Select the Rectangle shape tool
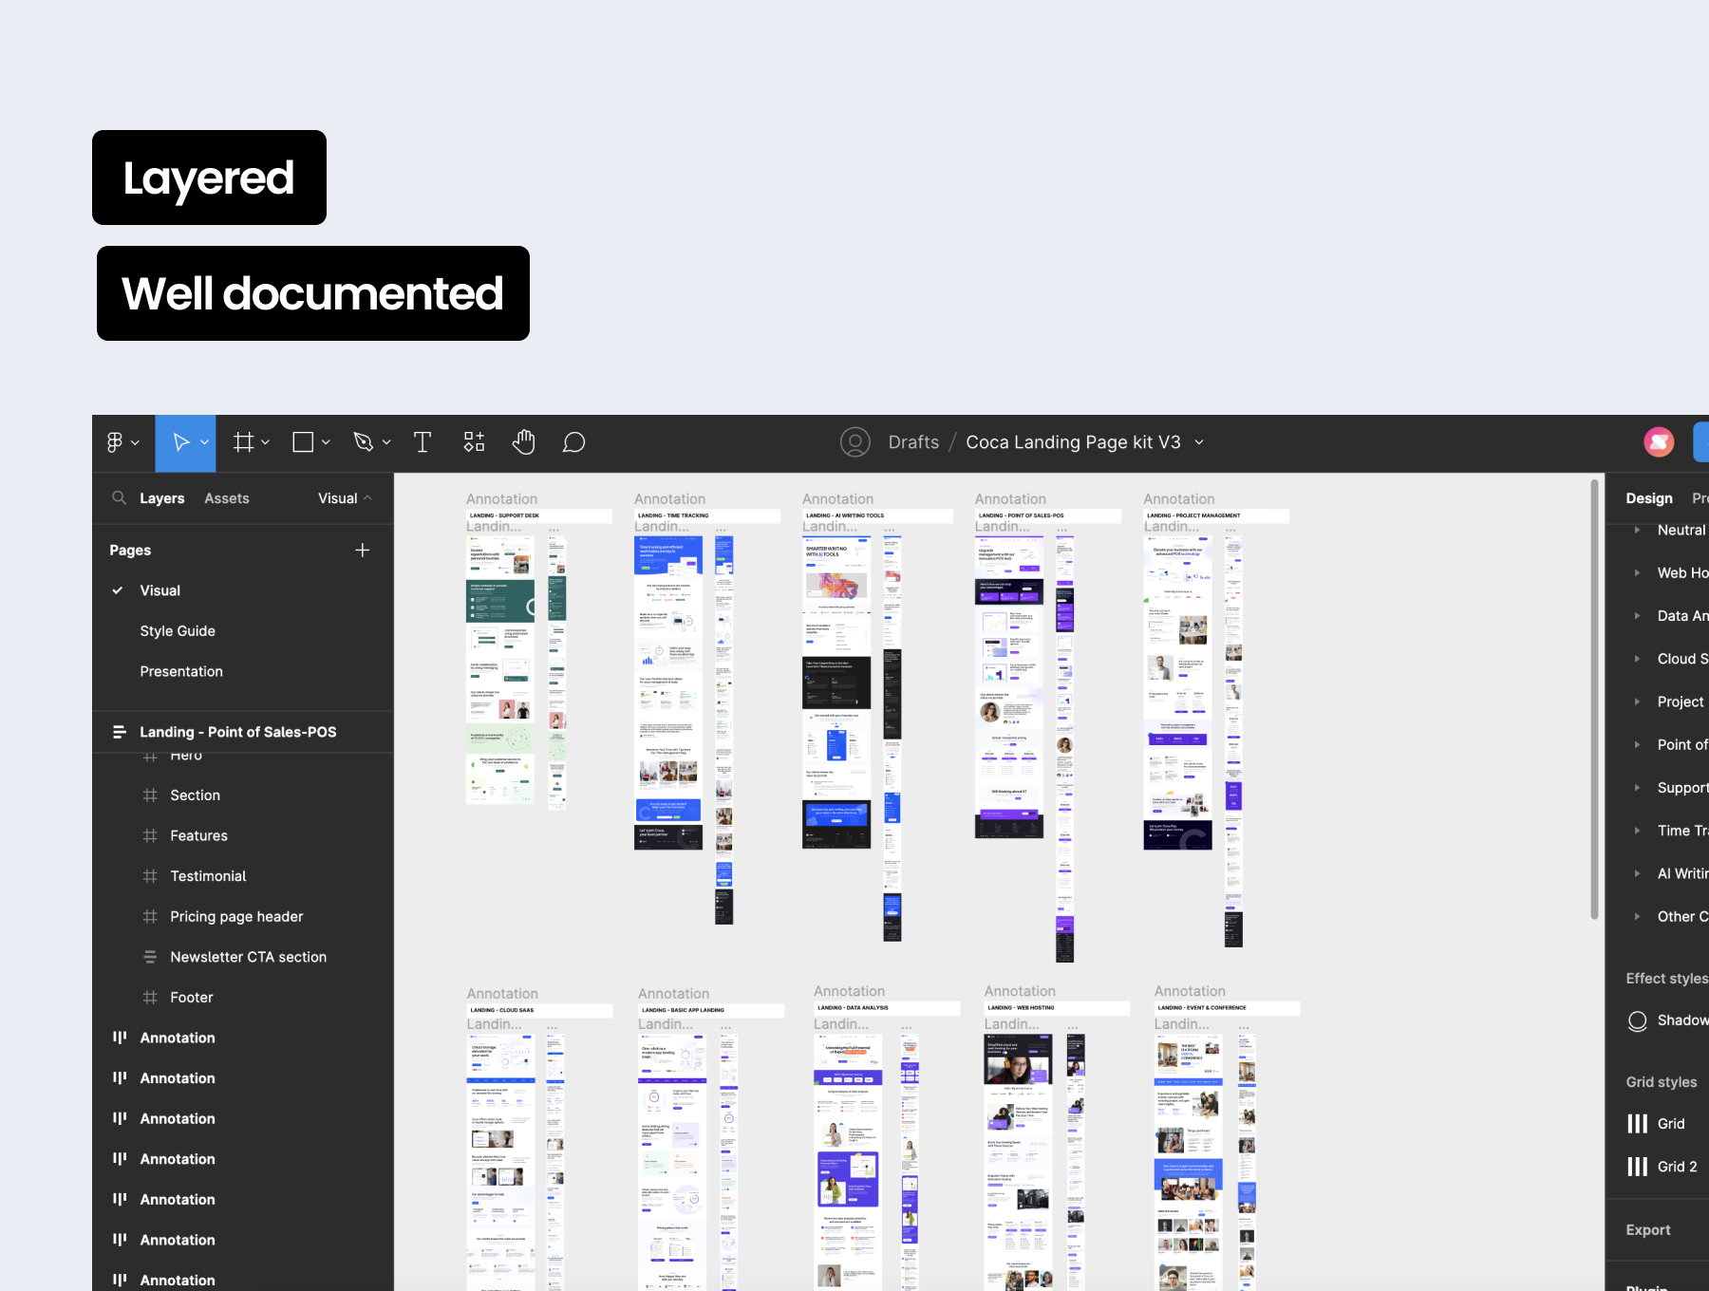 pos(303,442)
